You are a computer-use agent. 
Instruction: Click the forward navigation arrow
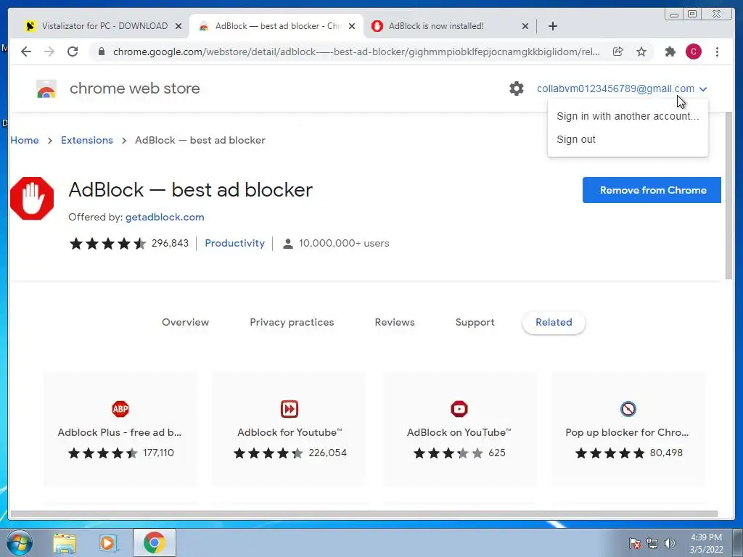point(49,51)
